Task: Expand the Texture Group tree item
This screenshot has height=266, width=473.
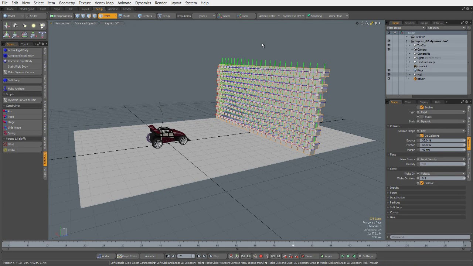Action: (x=409, y=62)
